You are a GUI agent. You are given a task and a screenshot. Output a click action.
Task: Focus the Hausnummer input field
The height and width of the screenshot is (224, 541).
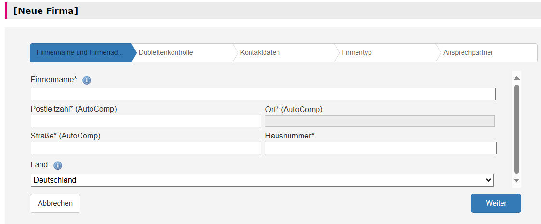(x=381, y=148)
